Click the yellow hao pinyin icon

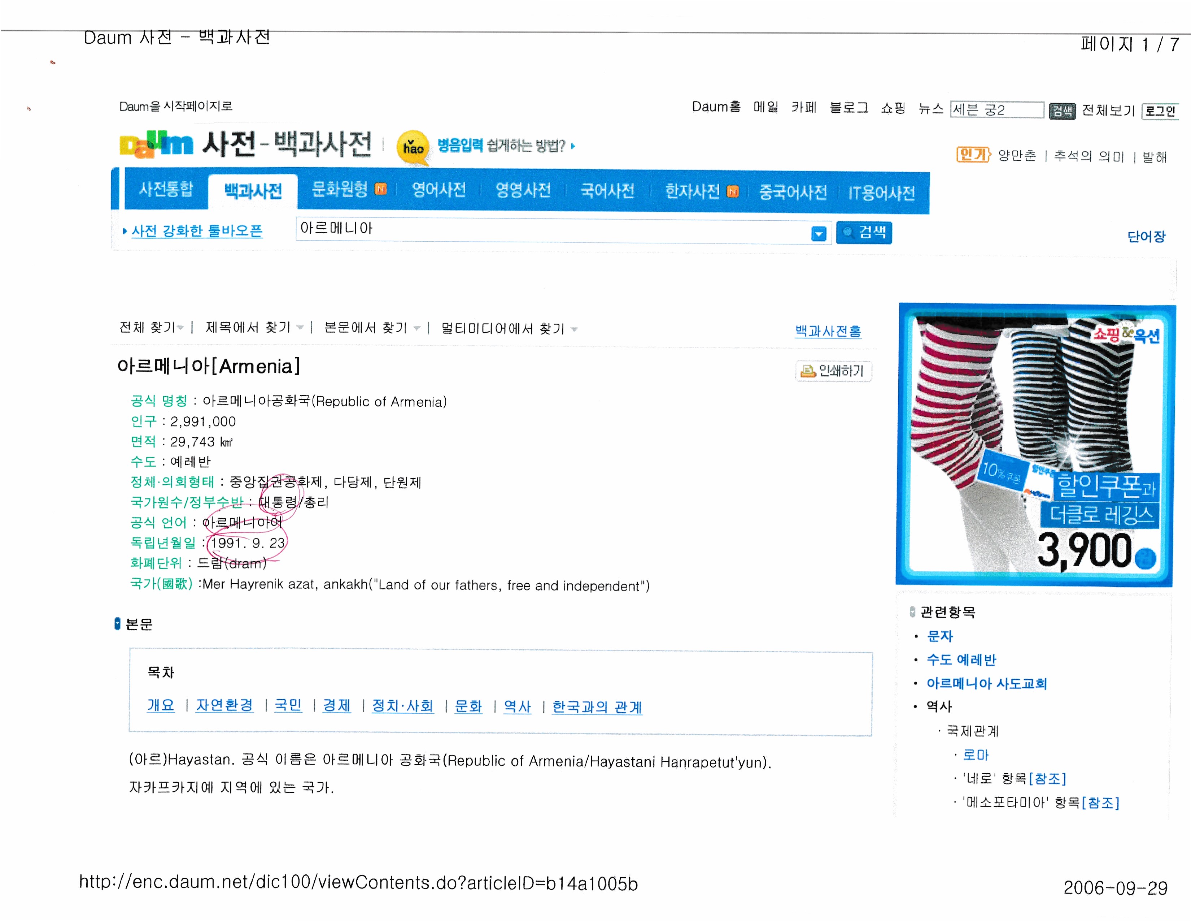pos(413,147)
